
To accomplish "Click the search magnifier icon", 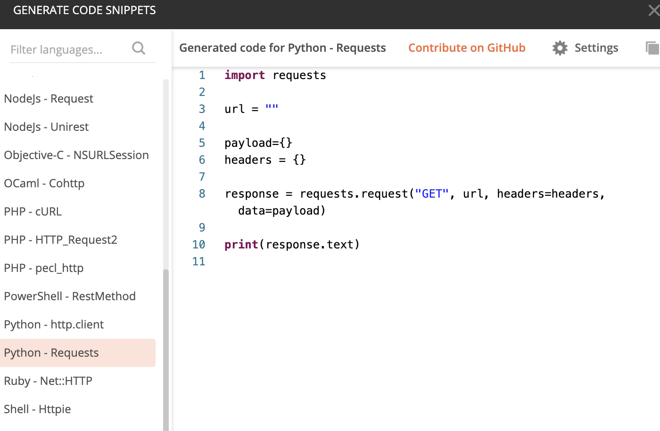I will pyautogui.click(x=139, y=48).
